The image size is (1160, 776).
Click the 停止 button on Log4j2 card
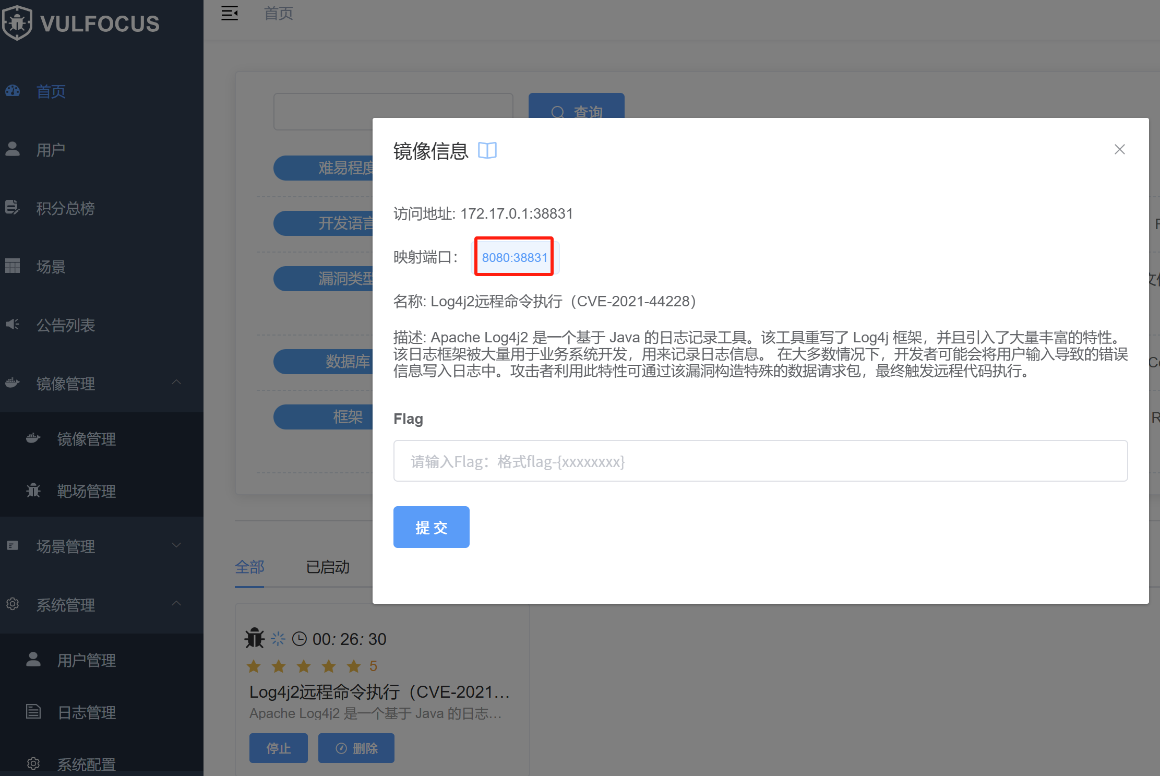point(278,748)
